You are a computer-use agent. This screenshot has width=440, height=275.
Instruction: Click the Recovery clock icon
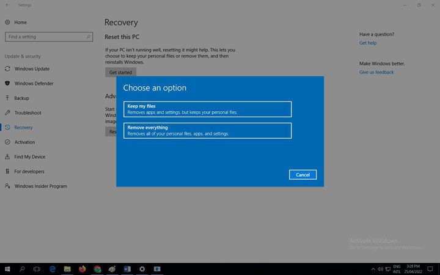pyautogui.click(x=7, y=127)
